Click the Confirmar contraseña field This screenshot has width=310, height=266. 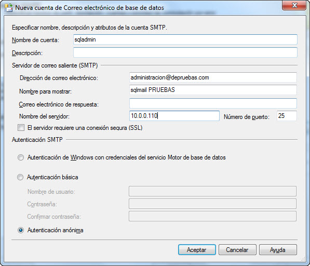212,216
